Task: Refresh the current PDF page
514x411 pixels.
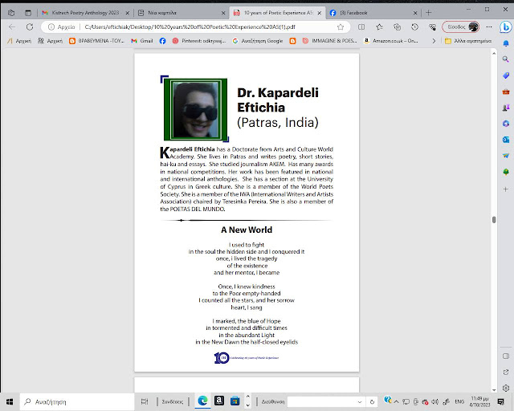Action: coord(30,26)
